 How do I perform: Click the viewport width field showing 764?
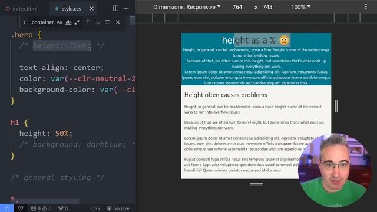237,7
